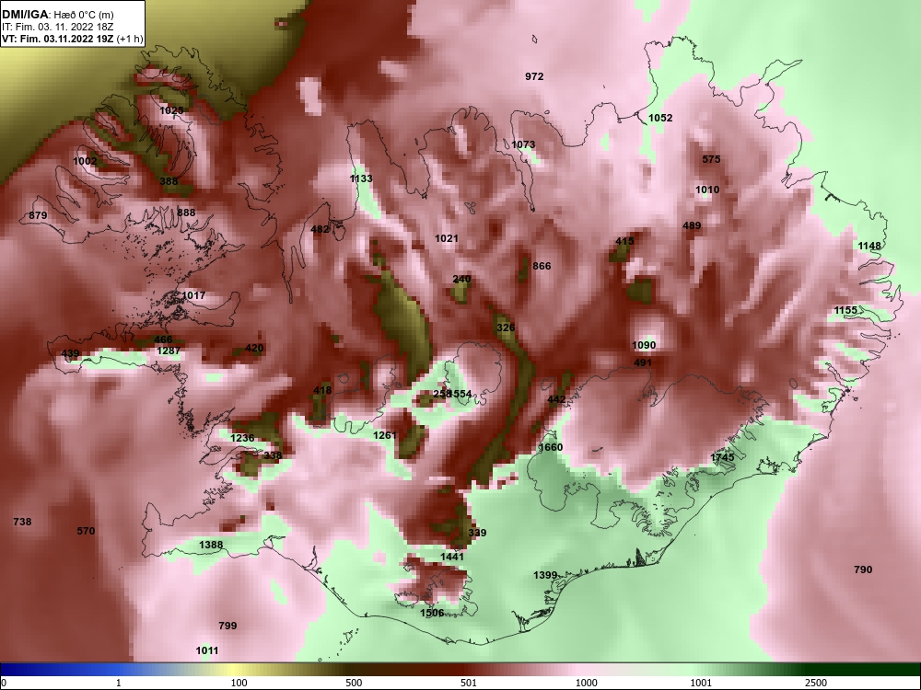Click the 866 map value
This screenshot has height=690, width=921.
pos(542,267)
